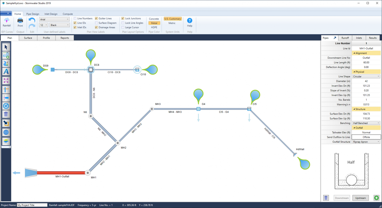Click the zoom extents purple arrows tool
This screenshot has width=382, height=208.
click(x=6, y=81)
